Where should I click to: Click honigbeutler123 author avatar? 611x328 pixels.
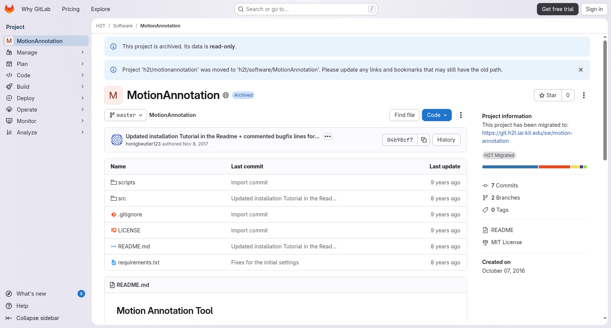(117, 140)
